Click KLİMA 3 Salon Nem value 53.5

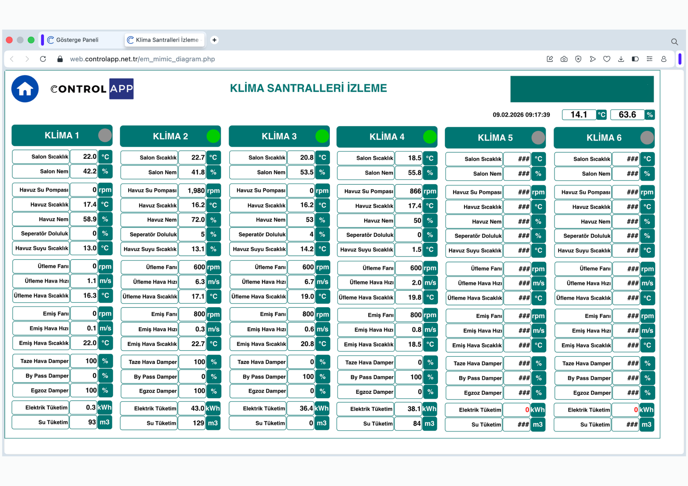tap(301, 172)
